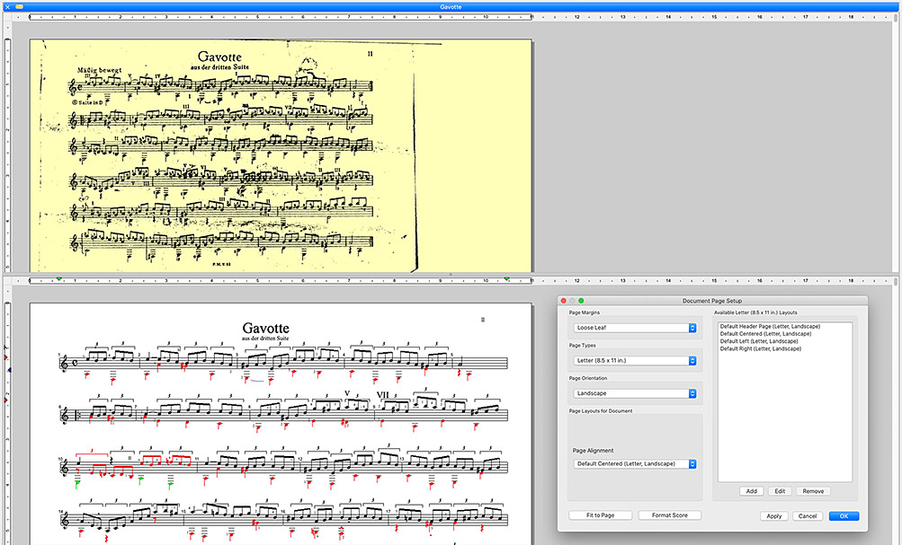
Task: Open the Loose Leaf page margins dropdown
Action: pos(635,328)
